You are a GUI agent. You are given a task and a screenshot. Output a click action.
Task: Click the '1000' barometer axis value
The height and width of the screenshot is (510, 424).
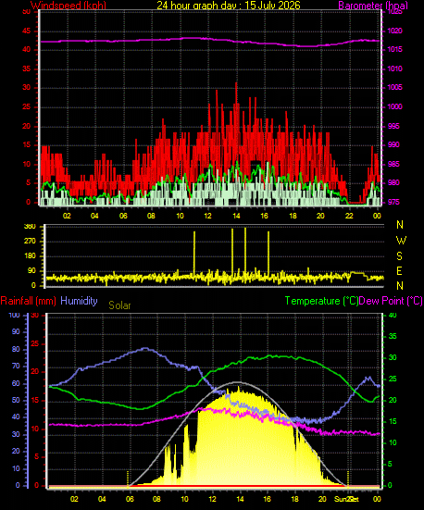(x=394, y=106)
